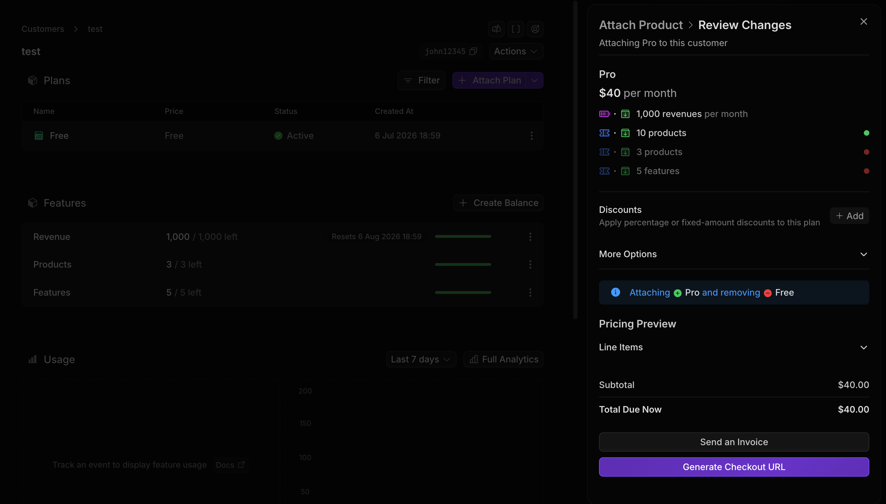Click the ticket icon beside 3 products

pyautogui.click(x=605, y=152)
